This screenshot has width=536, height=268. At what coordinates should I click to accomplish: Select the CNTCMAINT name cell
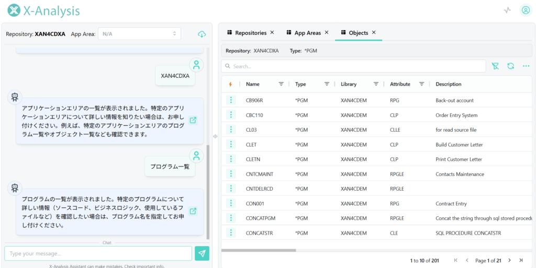pos(260,174)
